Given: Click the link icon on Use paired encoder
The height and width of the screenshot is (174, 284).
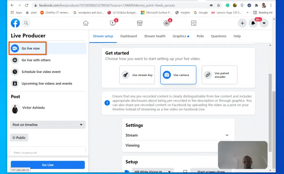Looking at the screenshot, I should coord(208,75).
